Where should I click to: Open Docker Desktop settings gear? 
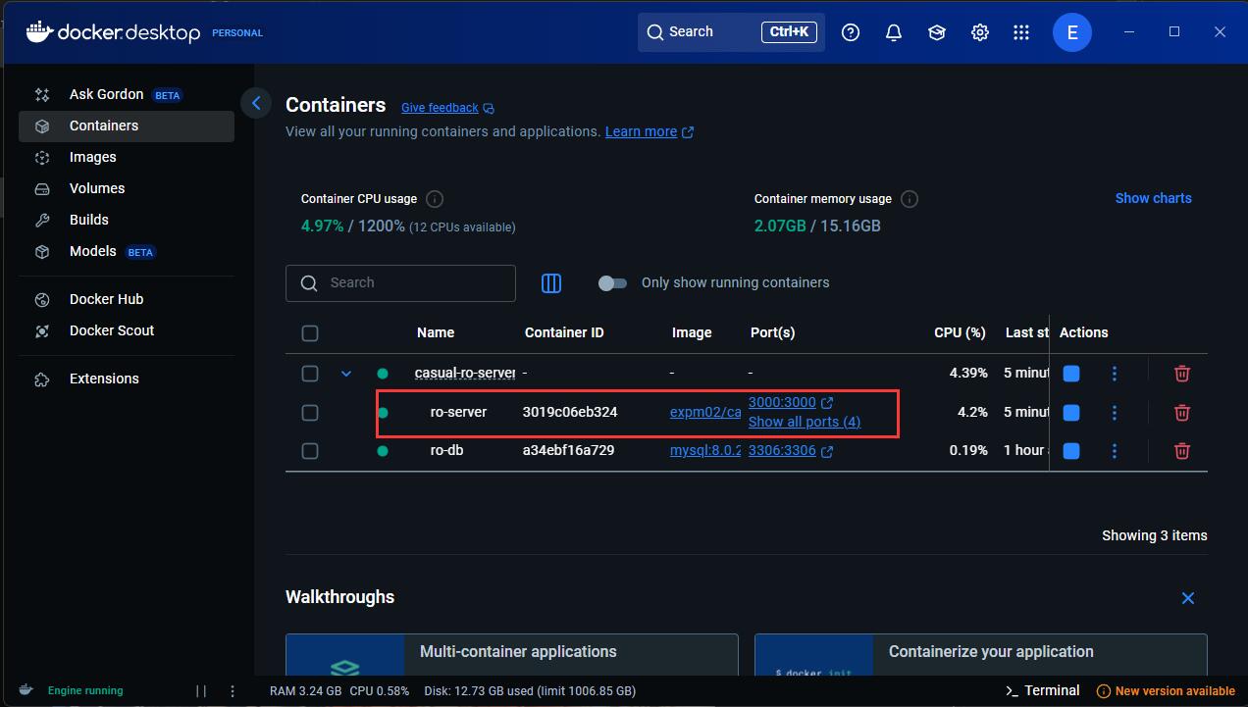pyautogui.click(x=980, y=32)
